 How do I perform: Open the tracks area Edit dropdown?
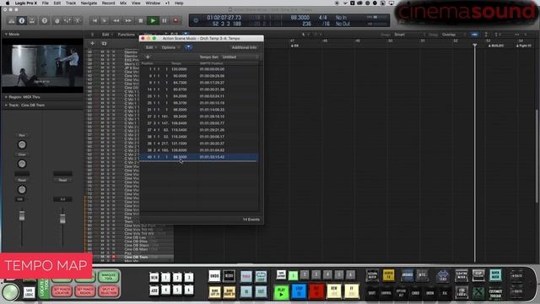click(106, 35)
